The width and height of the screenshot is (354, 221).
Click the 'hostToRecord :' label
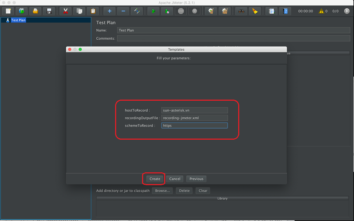pos(137,110)
